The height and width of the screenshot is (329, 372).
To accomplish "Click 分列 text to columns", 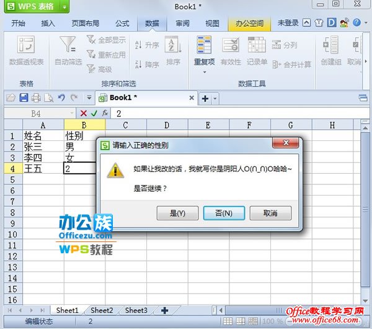I will point(285,45).
